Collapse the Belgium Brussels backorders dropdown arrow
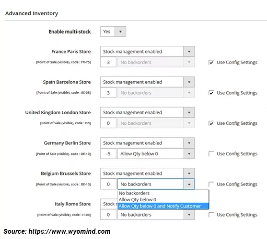 (189, 184)
